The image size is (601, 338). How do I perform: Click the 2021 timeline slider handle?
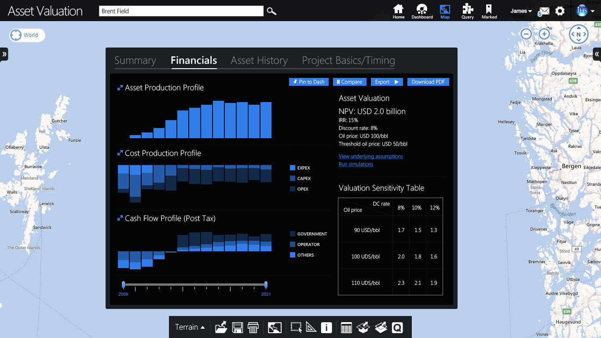tap(266, 285)
